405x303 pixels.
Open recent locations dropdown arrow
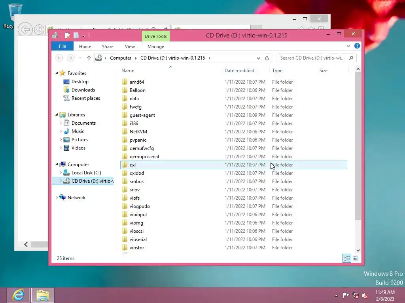80,58
